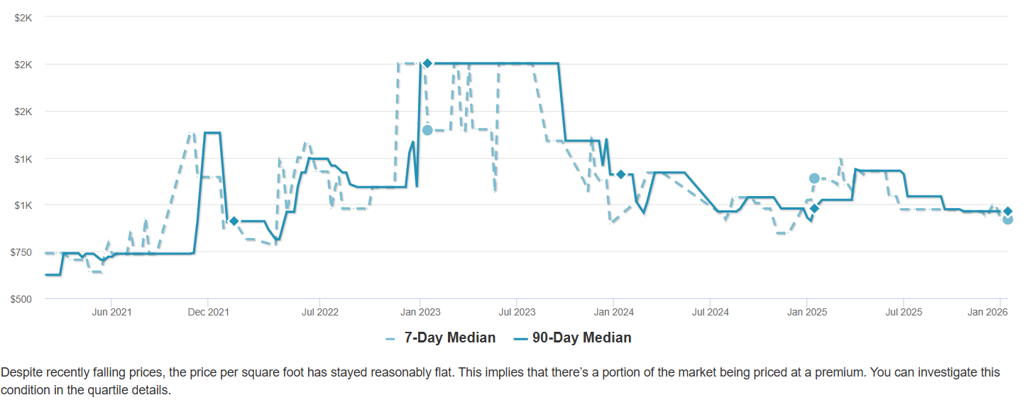
Task: Select the circle marker above Jan 2025
Action: (814, 178)
